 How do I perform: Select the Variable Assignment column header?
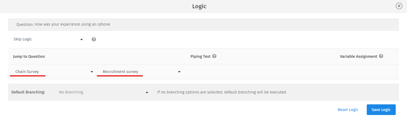click(358, 56)
